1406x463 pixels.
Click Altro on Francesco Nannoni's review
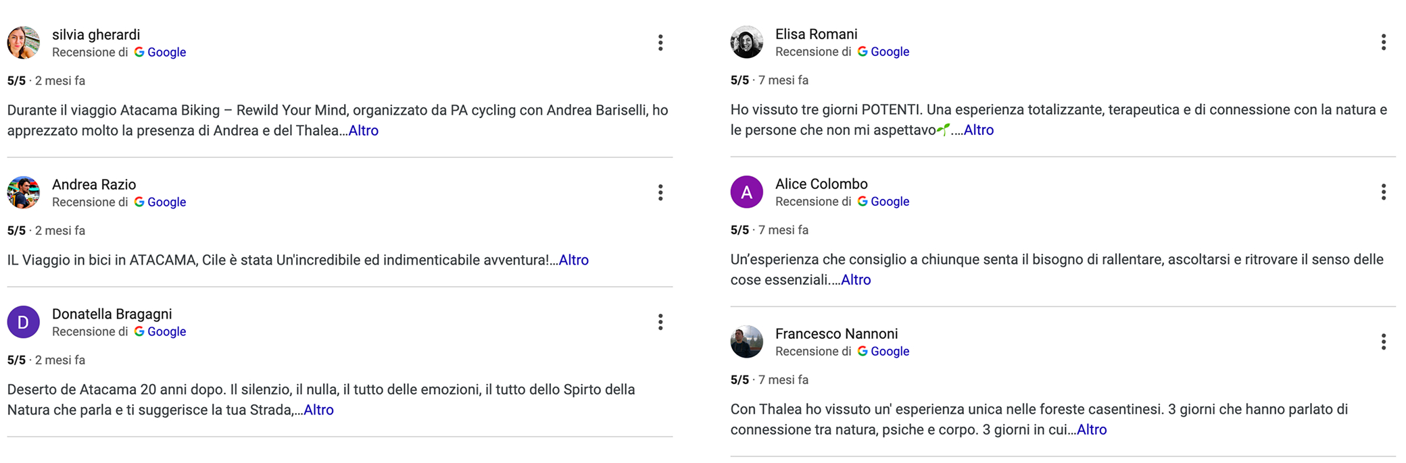point(1092,429)
